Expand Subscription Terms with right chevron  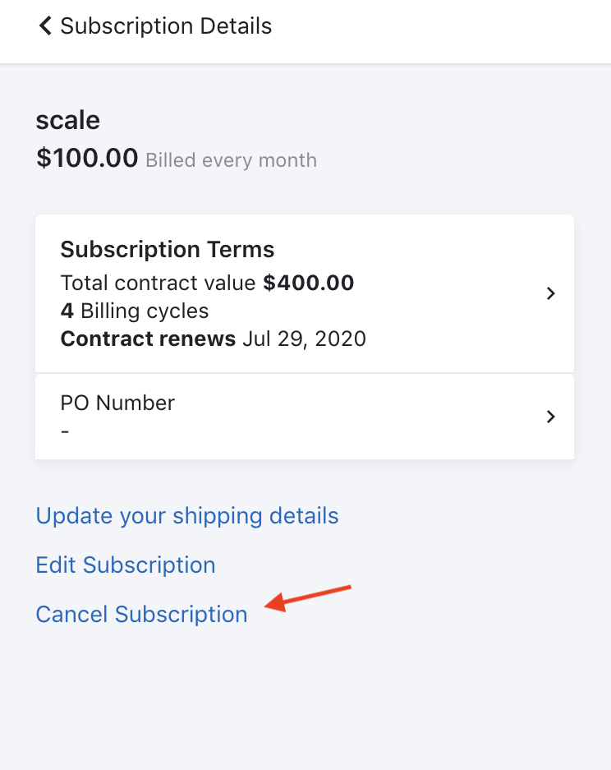click(551, 293)
